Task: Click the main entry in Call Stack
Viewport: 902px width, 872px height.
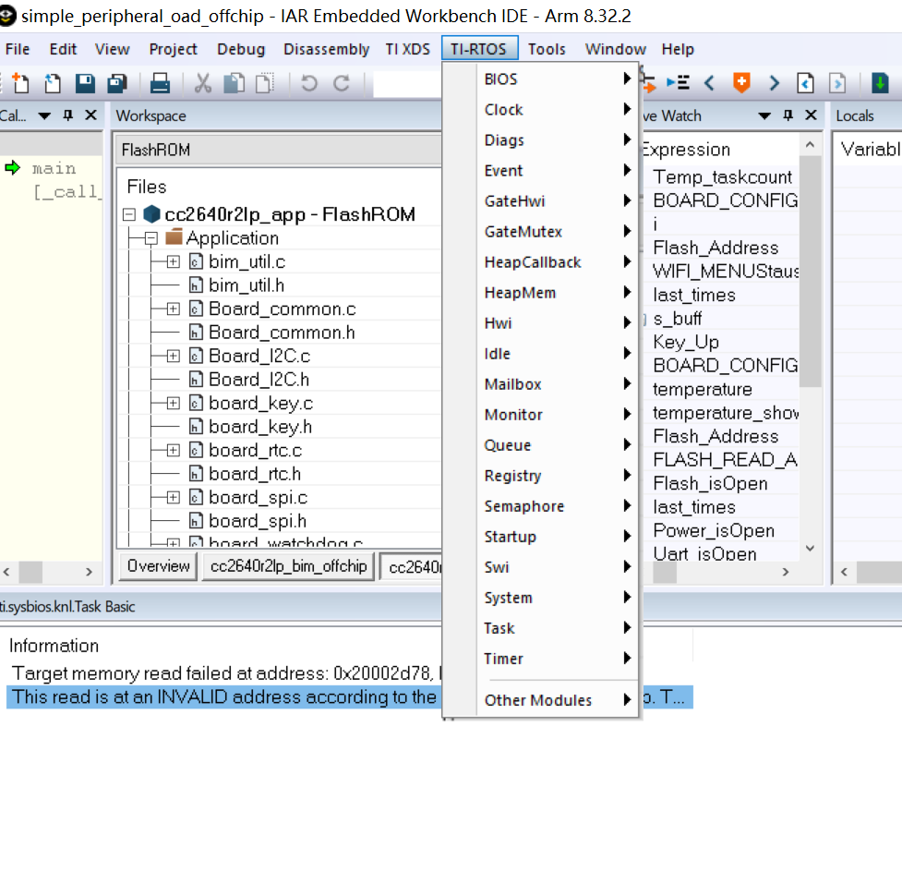Action: (x=54, y=169)
